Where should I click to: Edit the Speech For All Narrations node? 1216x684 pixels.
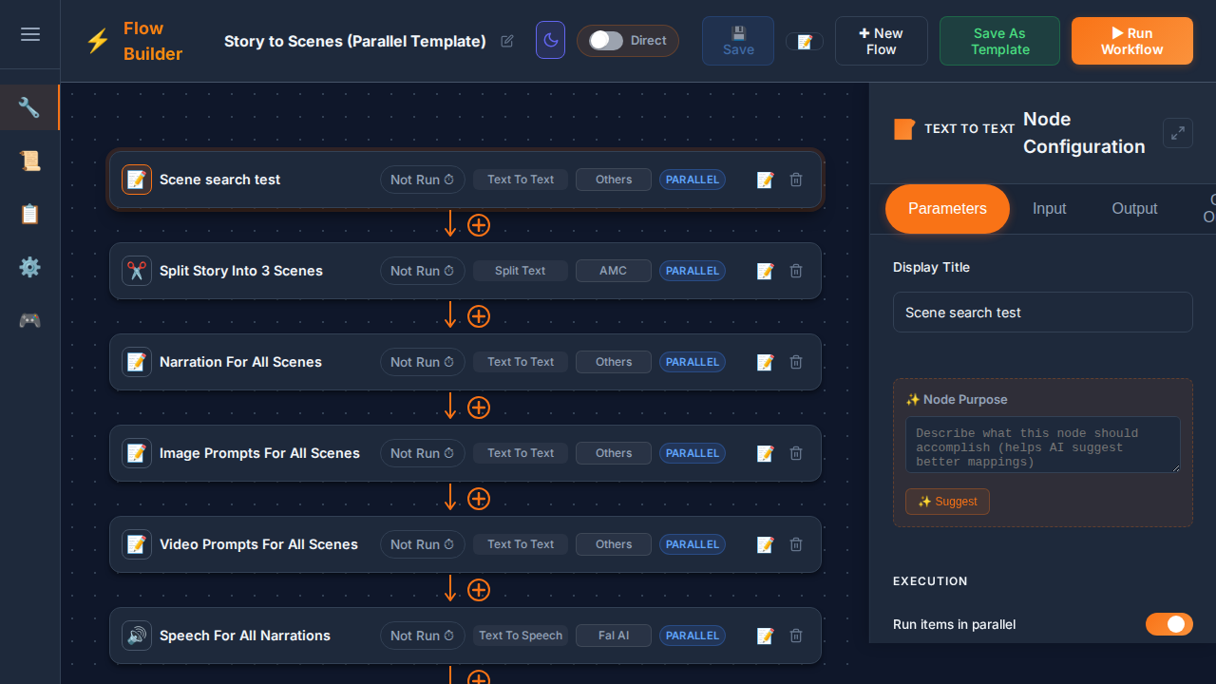765,636
